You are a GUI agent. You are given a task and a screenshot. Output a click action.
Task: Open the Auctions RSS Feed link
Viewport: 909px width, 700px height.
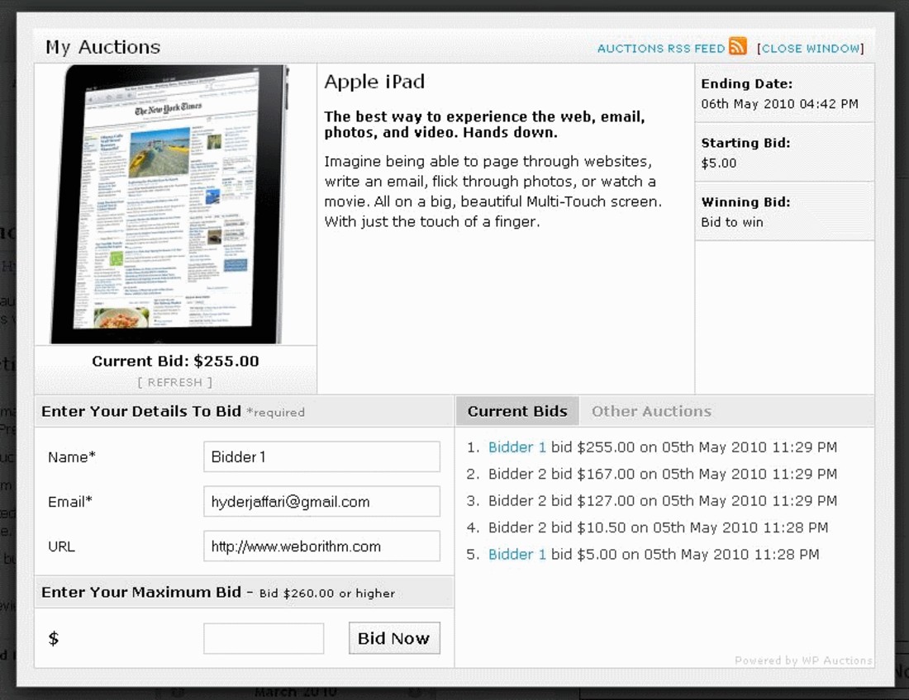(661, 49)
